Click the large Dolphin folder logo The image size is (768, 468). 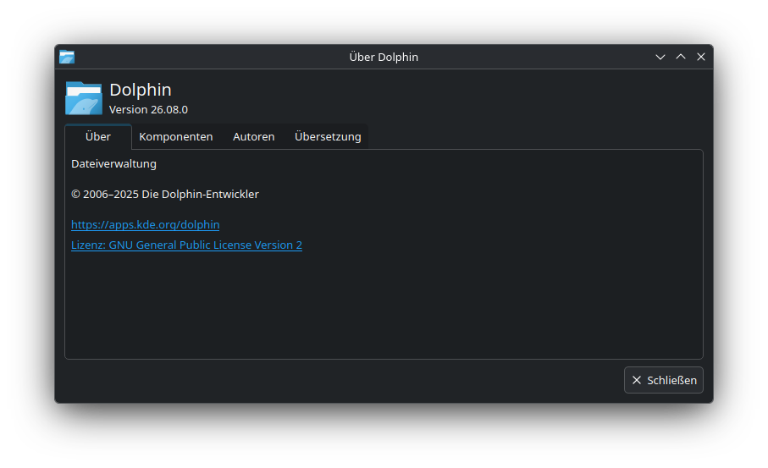[84, 98]
